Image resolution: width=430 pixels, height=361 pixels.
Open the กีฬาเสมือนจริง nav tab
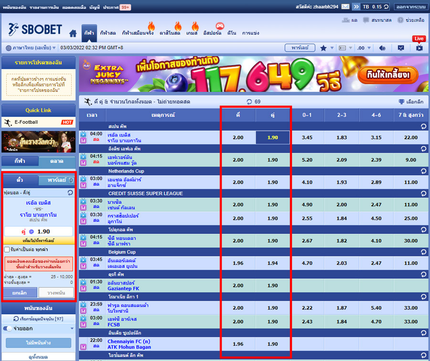(138, 33)
